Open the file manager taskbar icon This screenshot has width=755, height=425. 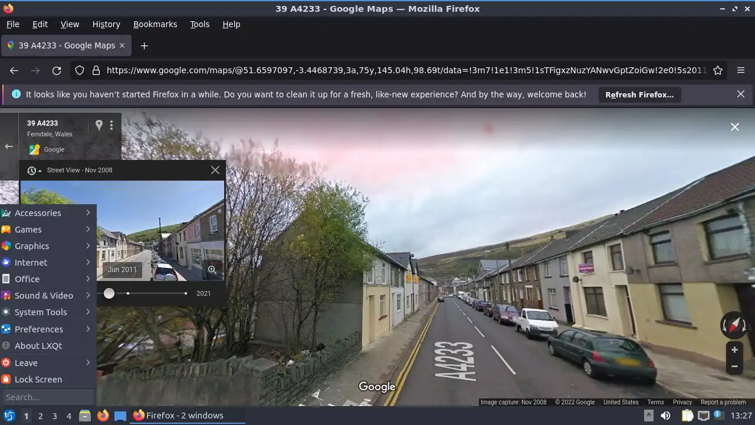pyautogui.click(x=85, y=416)
